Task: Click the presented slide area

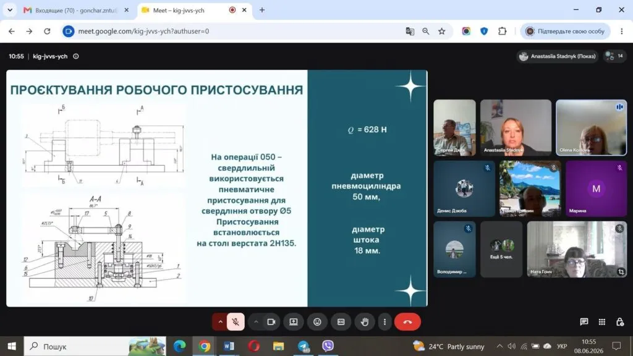Action: (x=217, y=188)
